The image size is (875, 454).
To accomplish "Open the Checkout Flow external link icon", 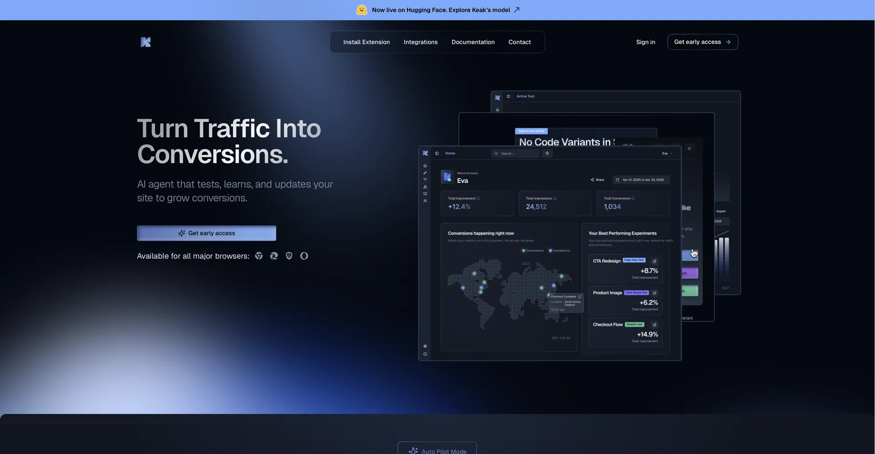I will [655, 325].
